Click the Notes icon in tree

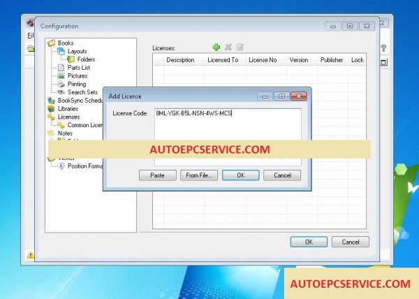(51, 133)
